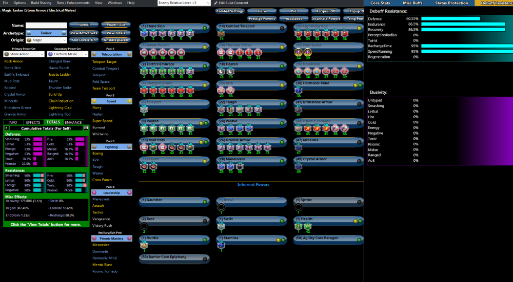Click the first Fold Space enhancement slot

coord(299,52)
